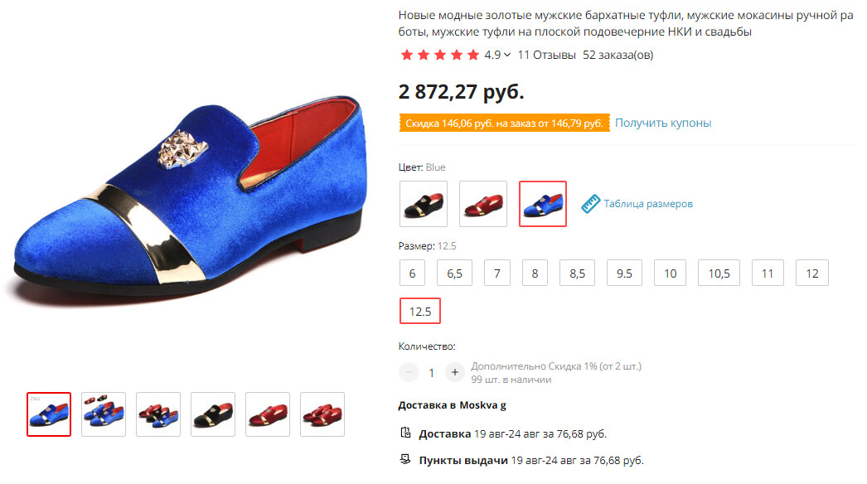Click the orange discount coupon banner
Viewport: 867px width, 484px height.
[x=504, y=123]
